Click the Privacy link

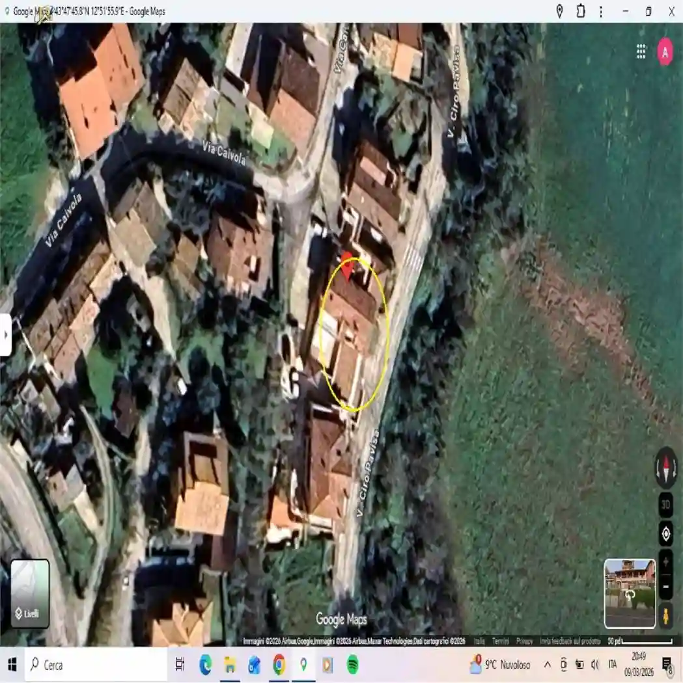[525, 640]
